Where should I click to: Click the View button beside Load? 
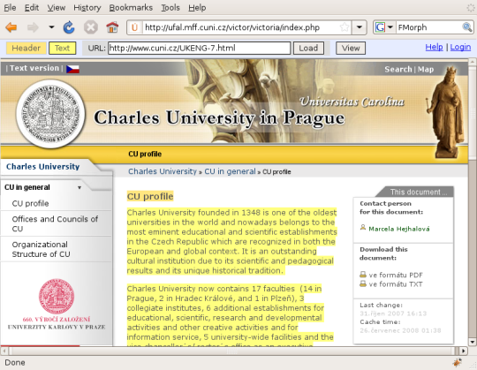coord(351,48)
